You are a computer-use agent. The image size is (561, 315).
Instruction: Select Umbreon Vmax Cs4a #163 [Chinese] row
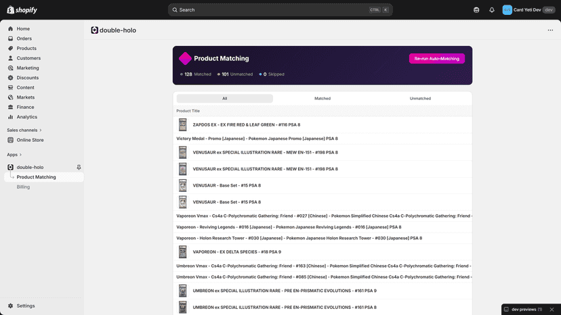pyautogui.click(x=323, y=266)
